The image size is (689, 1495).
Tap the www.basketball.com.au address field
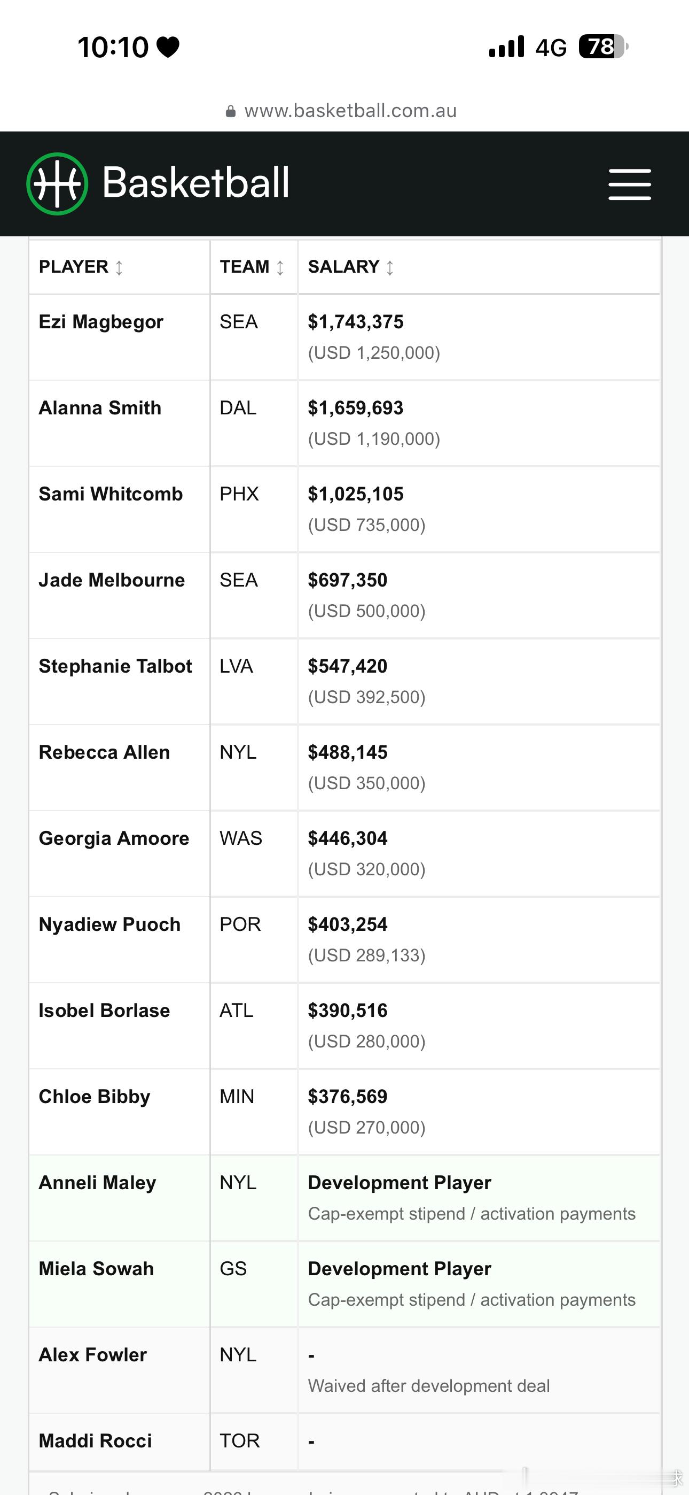point(344,110)
